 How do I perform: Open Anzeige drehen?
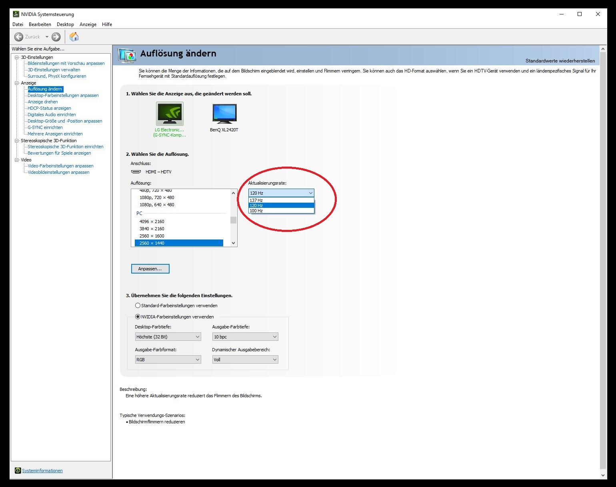click(x=43, y=102)
